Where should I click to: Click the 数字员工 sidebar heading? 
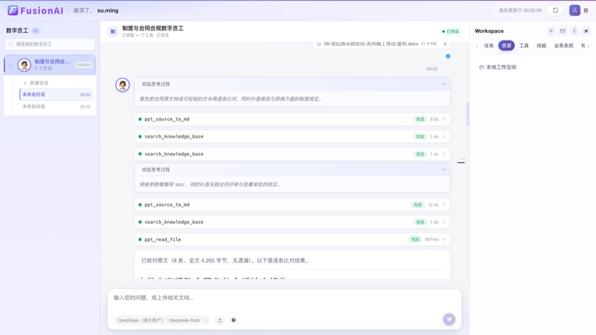(17, 31)
